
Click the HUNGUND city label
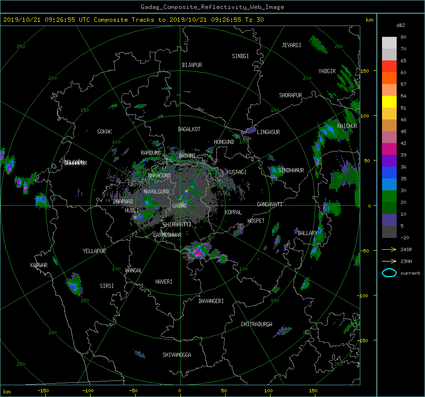pyautogui.click(x=224, y=142)
